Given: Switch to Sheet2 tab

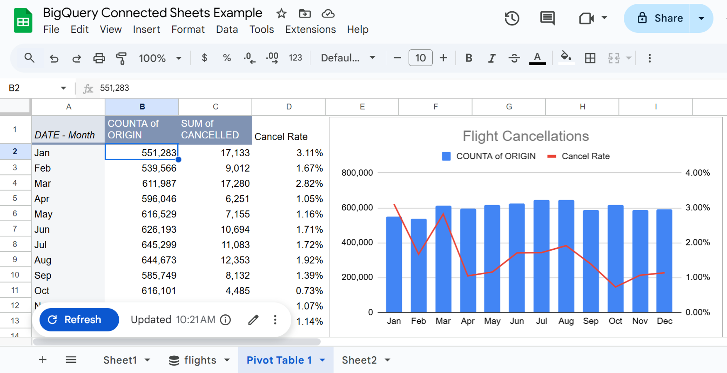Looking at the screenshot, I should 359,360.
